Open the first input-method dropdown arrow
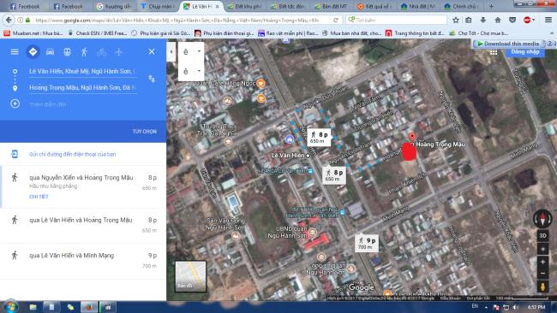Viewport: 557px width, 313px height. click(199, 52)
